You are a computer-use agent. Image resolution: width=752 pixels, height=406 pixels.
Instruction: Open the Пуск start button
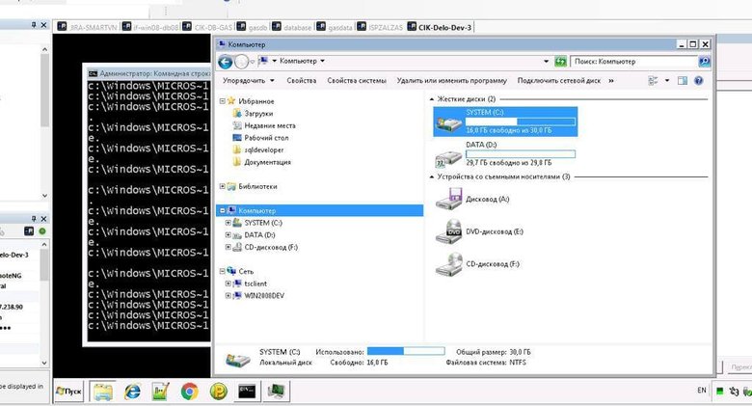(x=68, y=392)
